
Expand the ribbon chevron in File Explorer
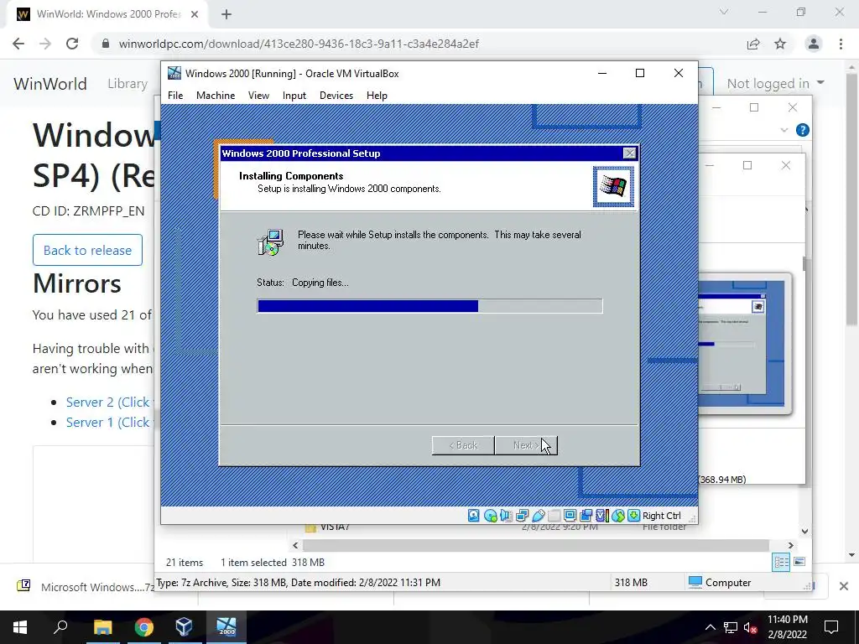pos(784,130)
